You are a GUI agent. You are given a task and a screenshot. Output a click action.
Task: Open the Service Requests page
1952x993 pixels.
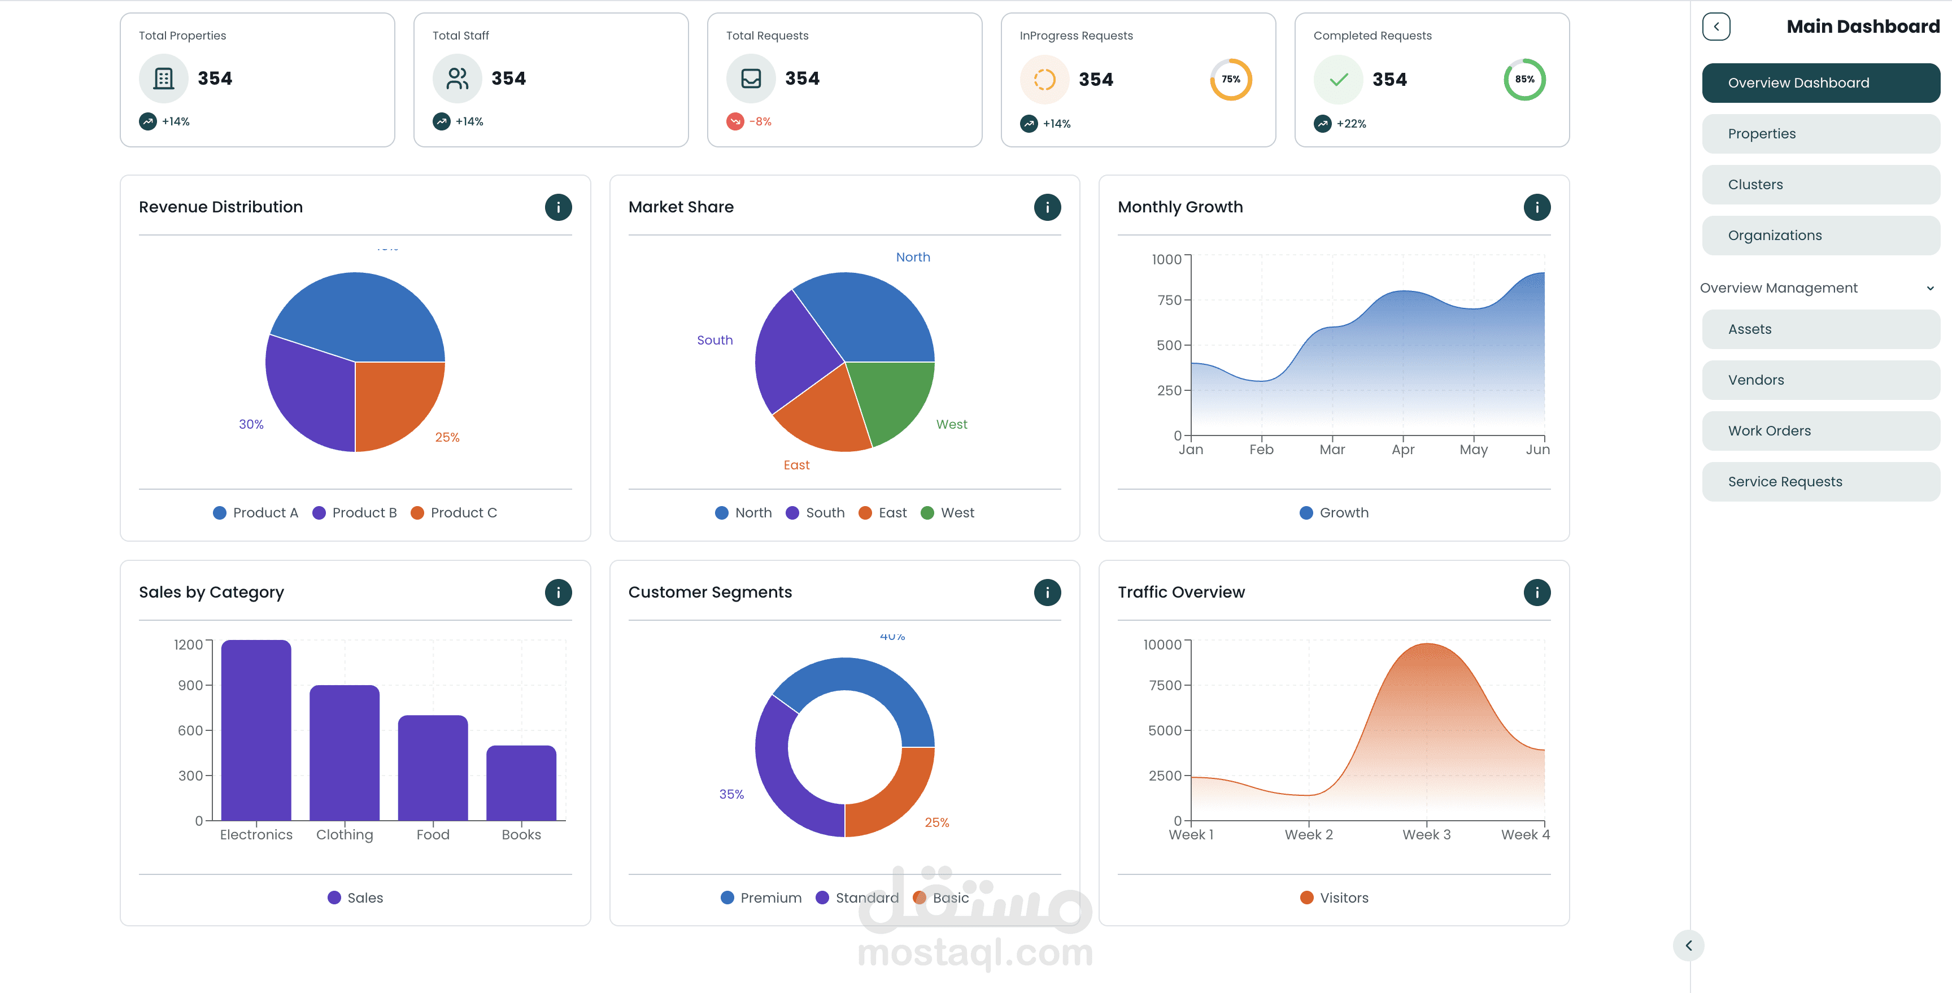point(1820,481)
